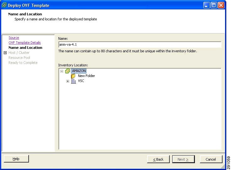Expand the VSC datacenter node

(x=68, y=81)
